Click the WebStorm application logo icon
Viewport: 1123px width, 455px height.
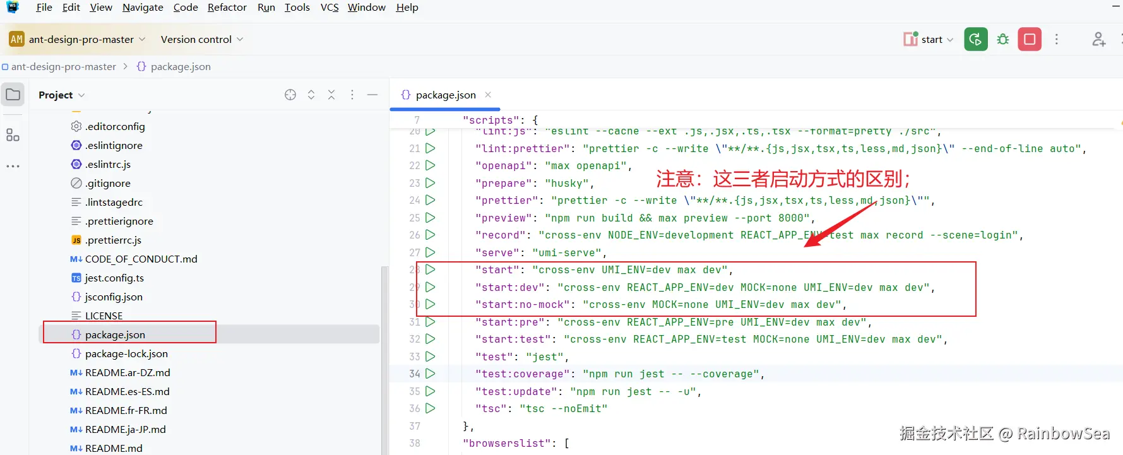tap(13, 7)
